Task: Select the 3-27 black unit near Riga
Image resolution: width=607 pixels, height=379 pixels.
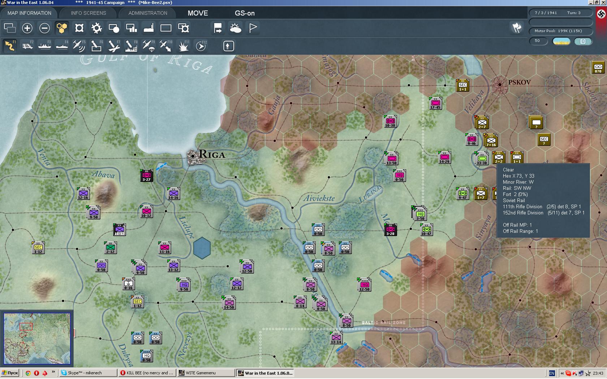Action: pyautogui.click(x=146, y=176)
